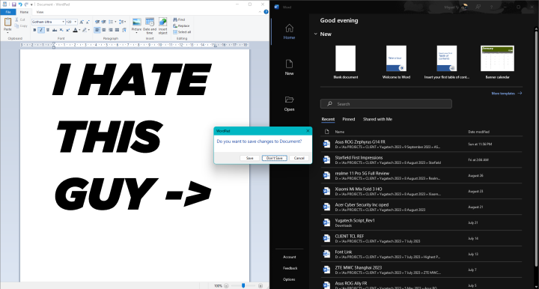The height and width of the screenshot is (289, 539).
Task: Justify text in WordPad
Action: pos(117,30)
